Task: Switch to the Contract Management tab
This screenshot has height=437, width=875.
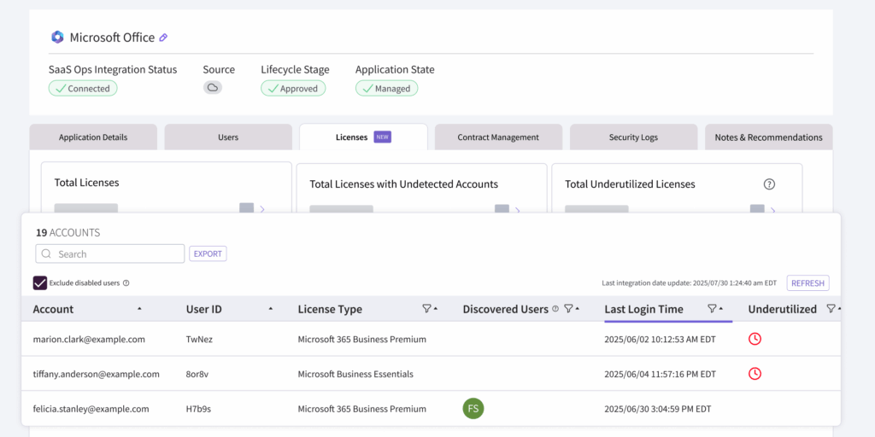Action: coord(498,137)
